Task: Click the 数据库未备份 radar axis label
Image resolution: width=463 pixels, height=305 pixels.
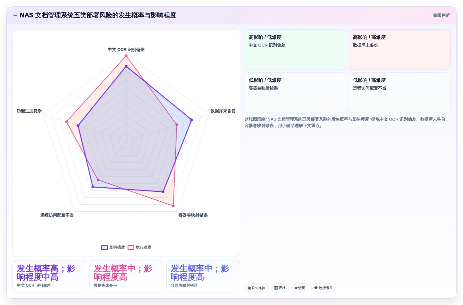Action: tap(223, 111)
